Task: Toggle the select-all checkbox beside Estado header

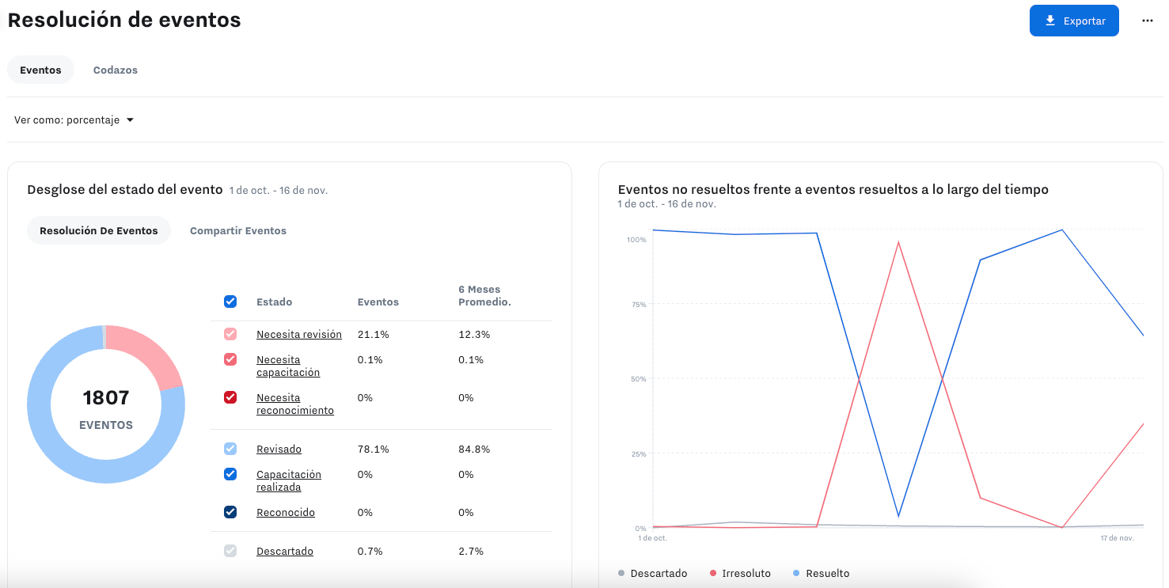Action: tap(230, 302)
